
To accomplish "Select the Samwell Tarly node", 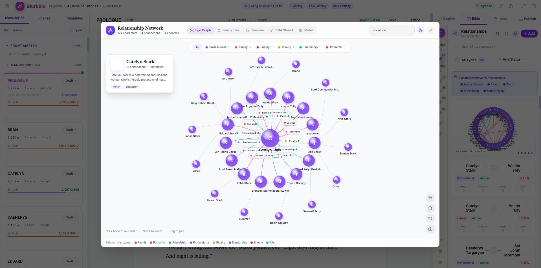I will point(312,205).
